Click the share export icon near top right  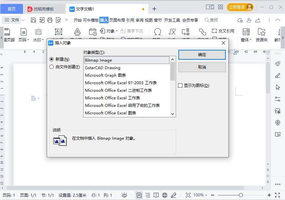point(258,20)
